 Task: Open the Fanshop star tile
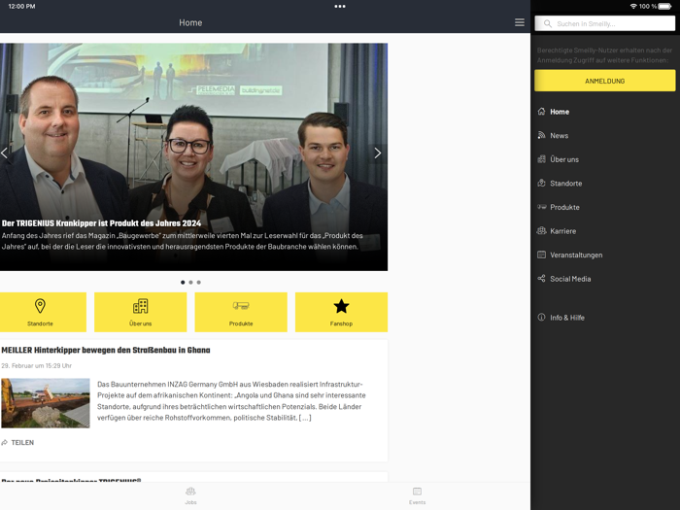coord(341,312)
